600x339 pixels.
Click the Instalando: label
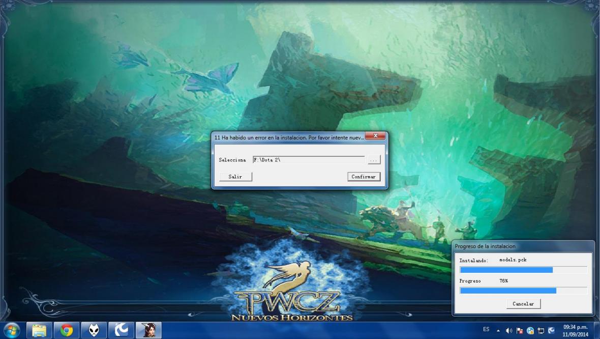(474, 261)
